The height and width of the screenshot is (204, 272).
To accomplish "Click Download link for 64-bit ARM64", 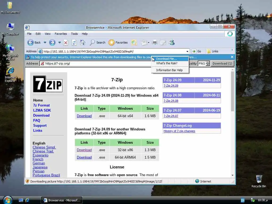I will coord(84,157).
